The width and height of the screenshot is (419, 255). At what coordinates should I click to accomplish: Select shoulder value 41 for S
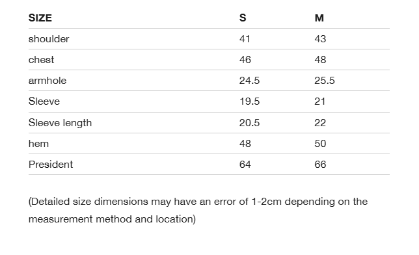[245, 39]
